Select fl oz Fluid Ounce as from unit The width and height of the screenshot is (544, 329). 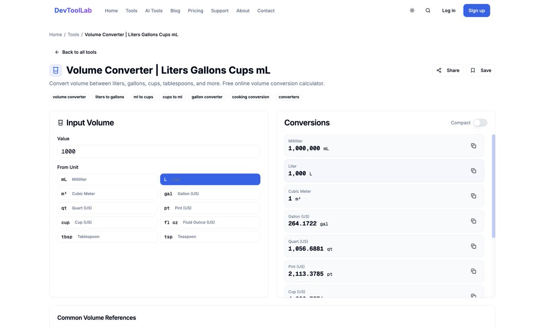(x=210, y=222)
